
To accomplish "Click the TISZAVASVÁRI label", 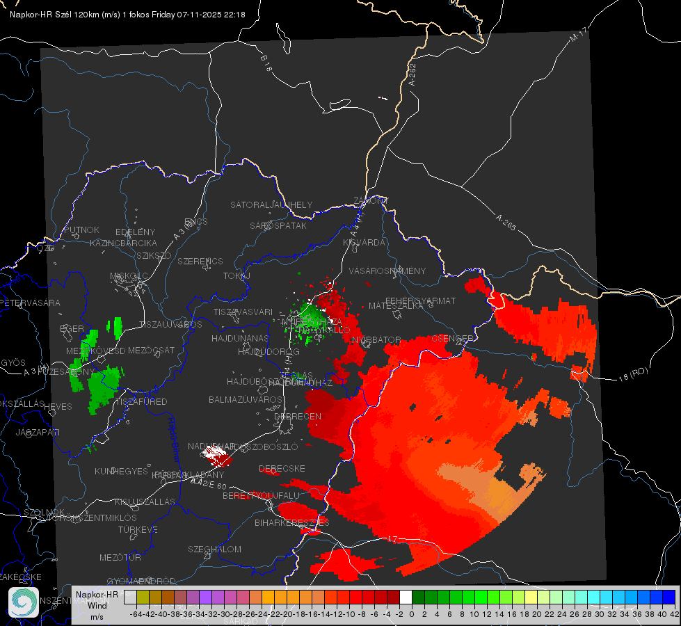I will 243,312.
